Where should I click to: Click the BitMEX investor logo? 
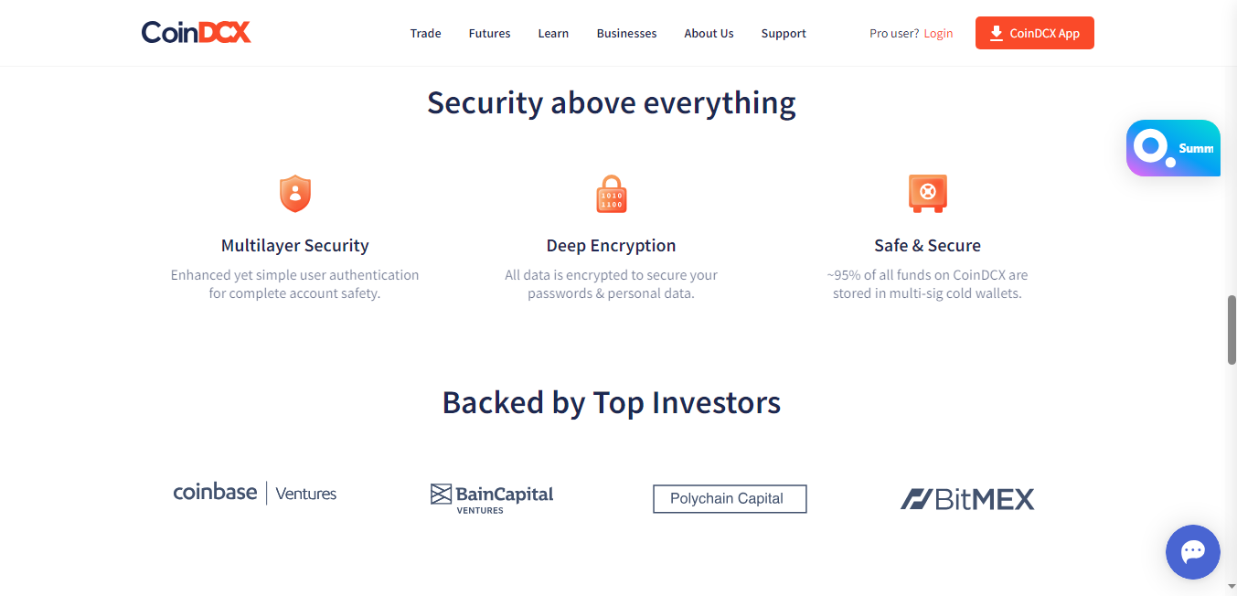click(967, 499)
